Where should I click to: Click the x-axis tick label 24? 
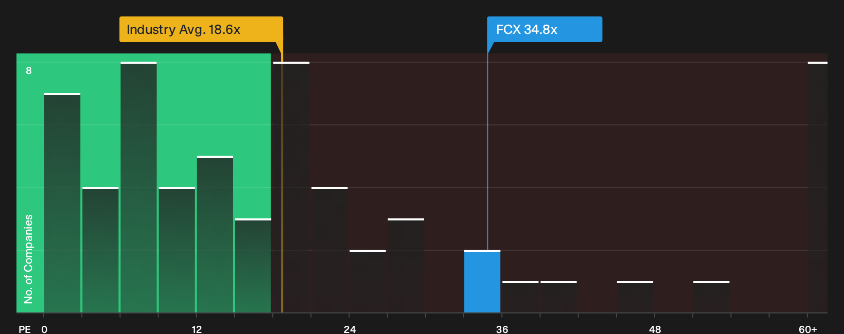click(349, 329)
